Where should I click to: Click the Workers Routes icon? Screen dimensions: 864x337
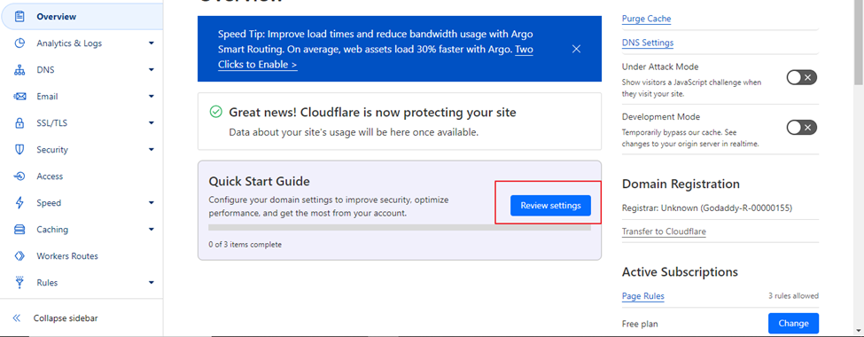(x=19, y=256)
